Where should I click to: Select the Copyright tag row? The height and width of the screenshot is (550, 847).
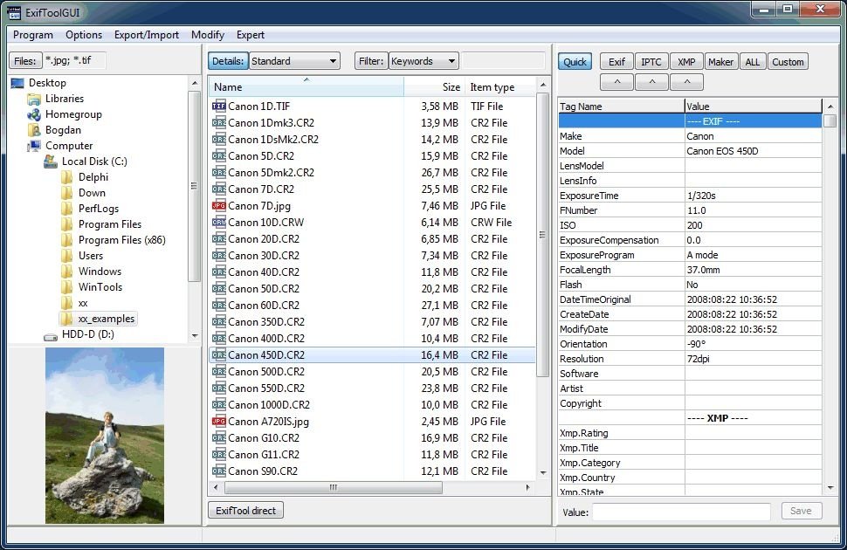click(690, 403)
